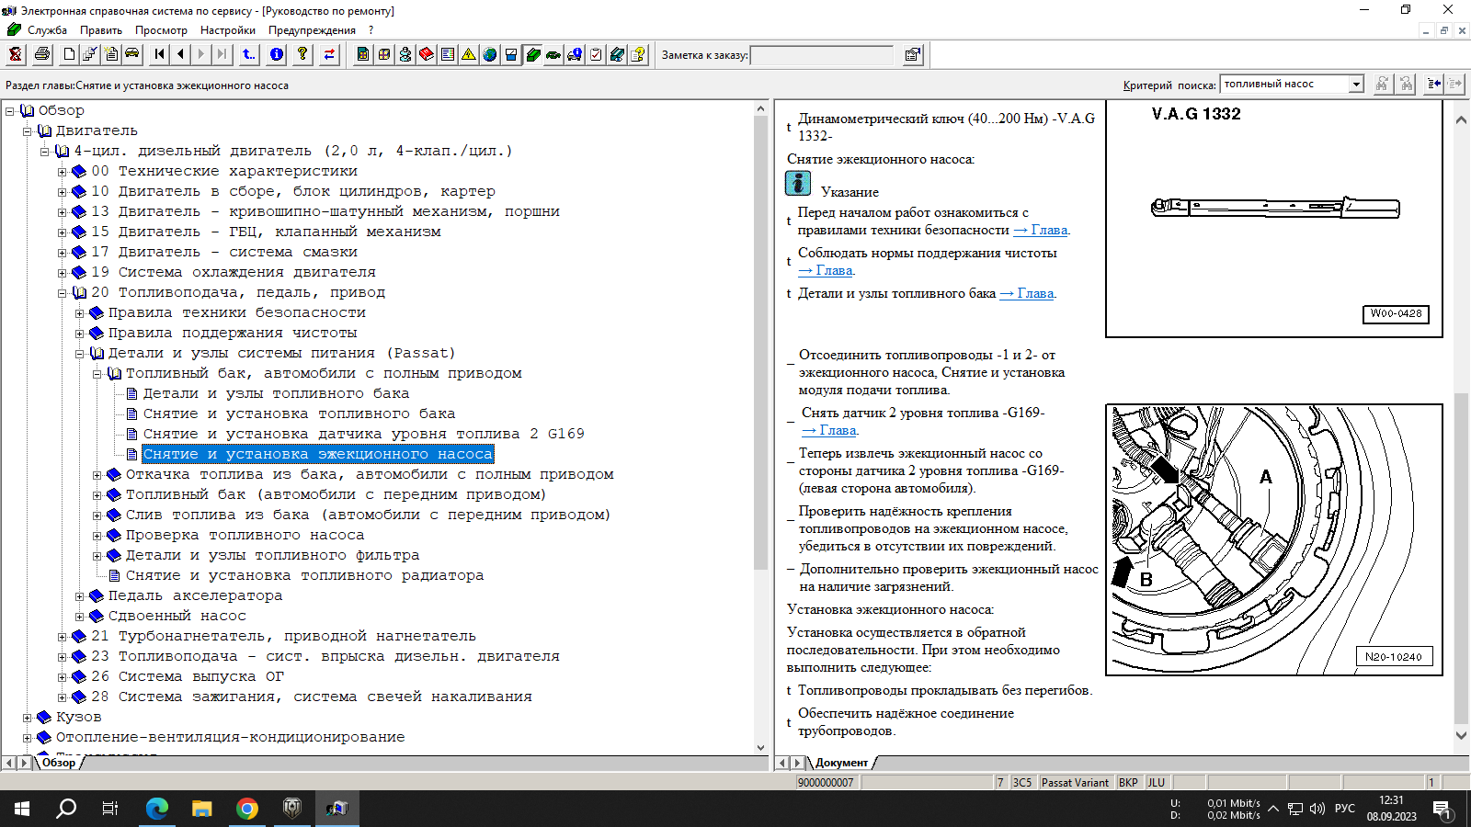Collapse the '20 Топливоподача, педаль, привод' node
The height and width of the screenshot is (827, 1471).
(63, 293)
